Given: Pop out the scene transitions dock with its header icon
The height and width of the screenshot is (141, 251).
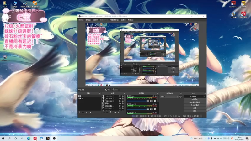Looking at the screenshot, I should pyautogui.click(x=181, y=93).
